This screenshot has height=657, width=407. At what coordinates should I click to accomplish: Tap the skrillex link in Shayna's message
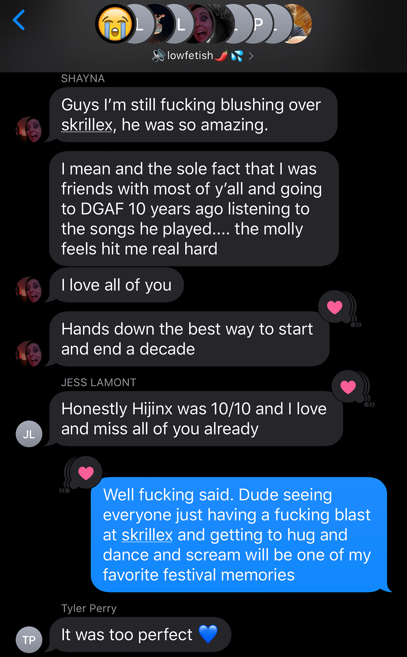pyautogui.click(x=87, y=125)
